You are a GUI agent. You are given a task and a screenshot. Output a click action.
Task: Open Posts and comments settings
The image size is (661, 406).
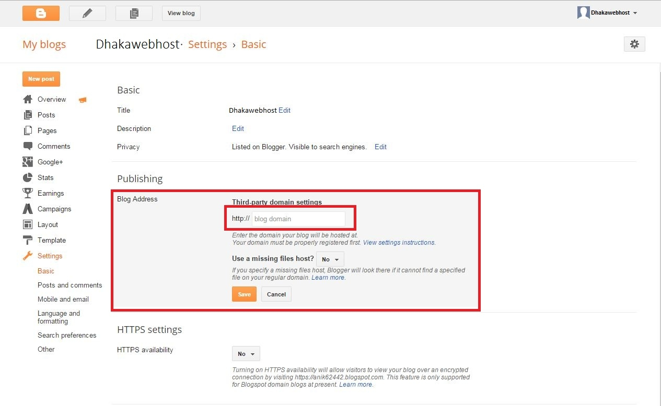click(x=70, y=285)
